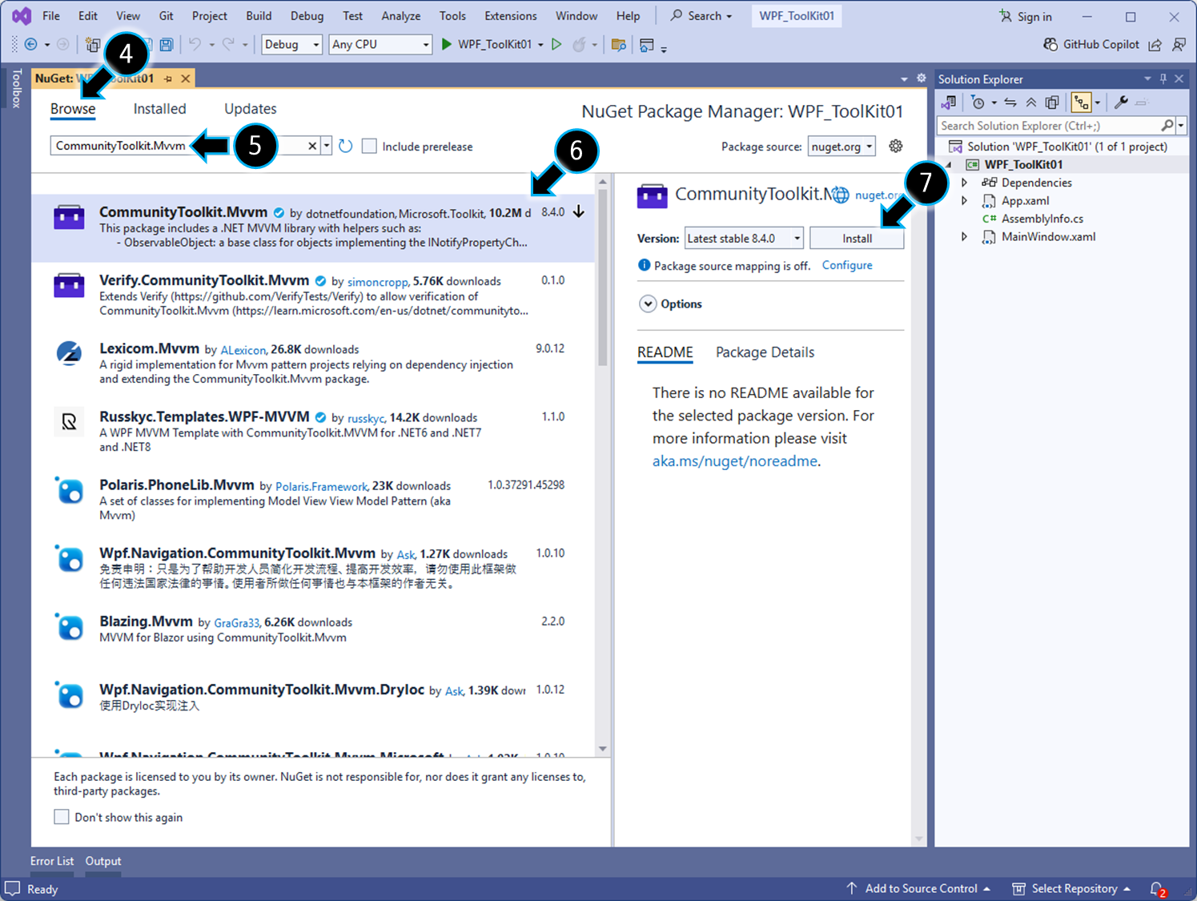Toggle Include prerelease checkbox
Image resolution: width=1197 pixels, height=901 pixels.
coord(369,147)
